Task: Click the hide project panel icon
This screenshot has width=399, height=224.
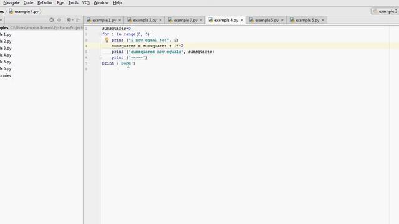Action: pyautogui.click(x=79, y=20)
